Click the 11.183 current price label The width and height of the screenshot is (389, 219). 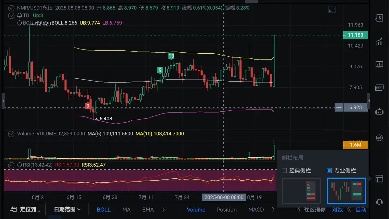coord(355,35)
